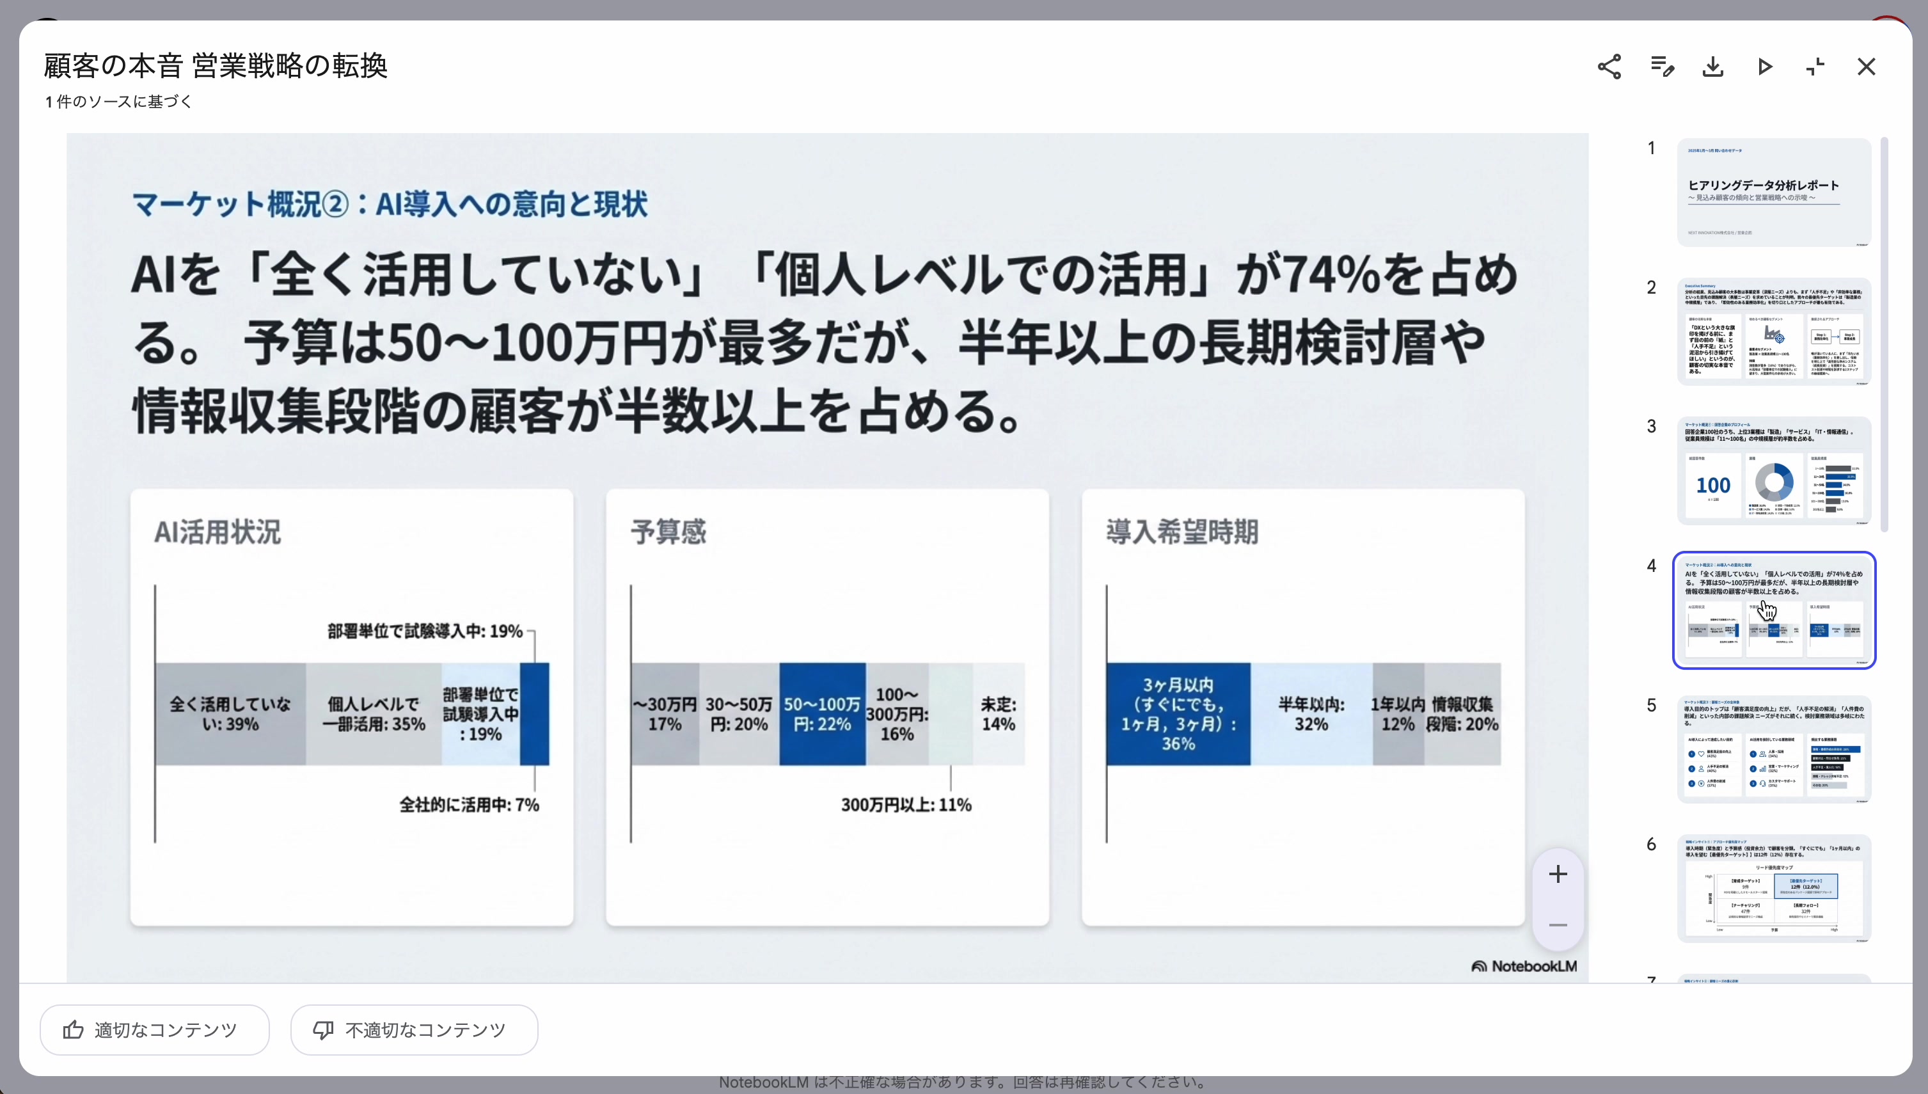The width and height of the screenshot is (1928, 1094).
Task: Click the 適切なコンテンツ thumbs-up button
Action: coord(155,1029)
